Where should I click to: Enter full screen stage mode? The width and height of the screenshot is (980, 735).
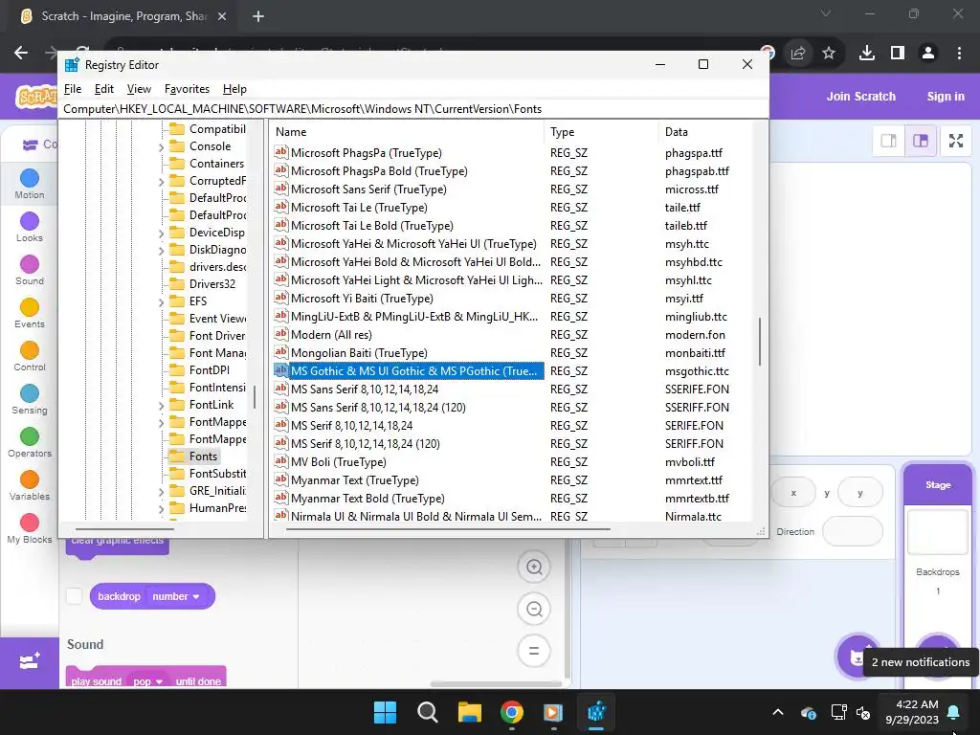(x=956, y=141)
